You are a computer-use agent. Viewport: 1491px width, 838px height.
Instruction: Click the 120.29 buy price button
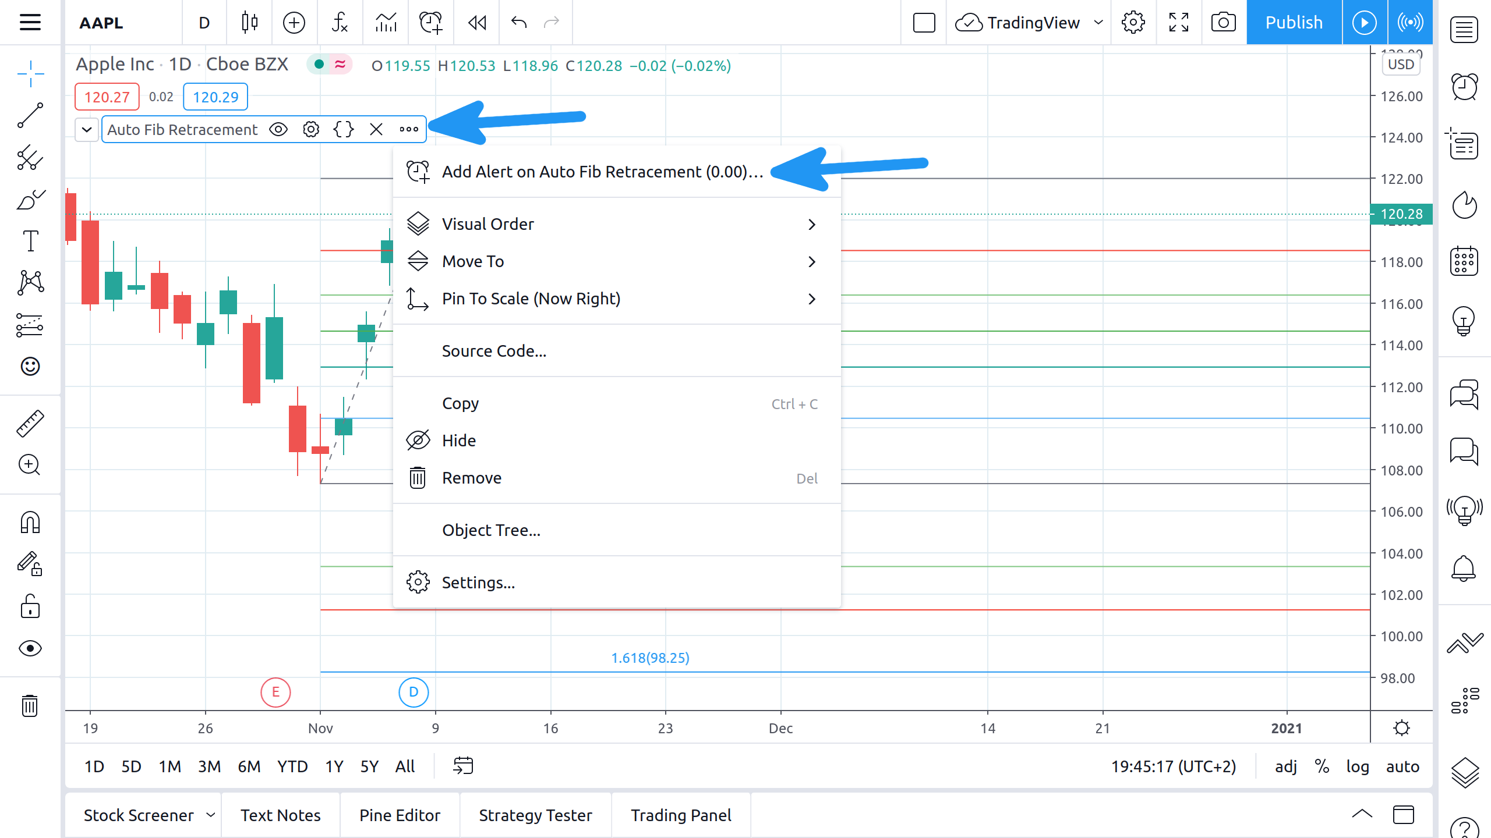click(215, 97)
